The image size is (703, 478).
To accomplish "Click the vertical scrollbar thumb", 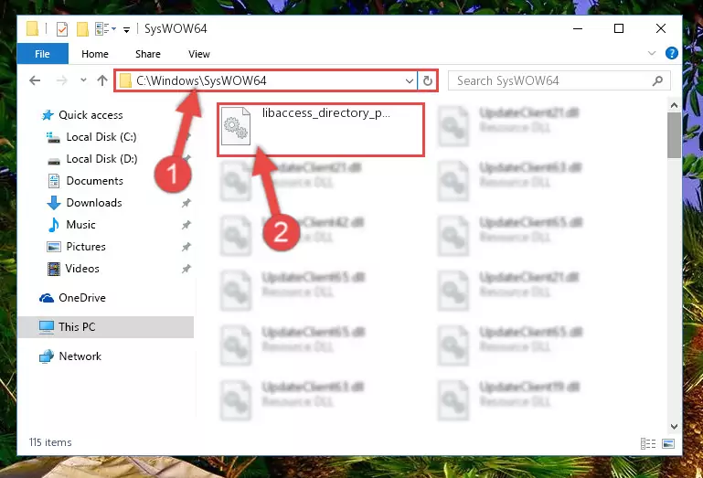I will [x=674, y=135].
